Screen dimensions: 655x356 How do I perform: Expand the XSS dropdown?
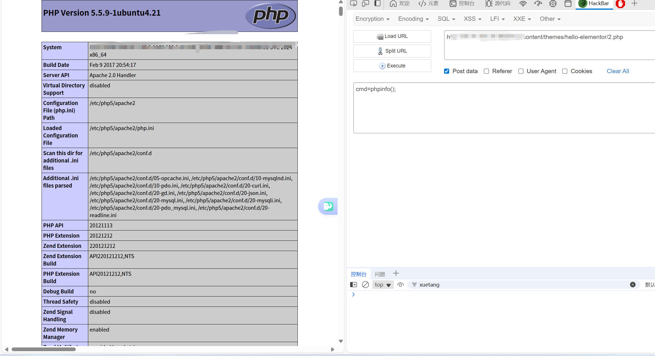(473, 19)
